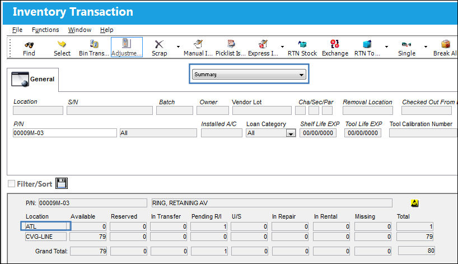Click the Shelf Life EXP date field
458x264 pixels.
[318, 133]
